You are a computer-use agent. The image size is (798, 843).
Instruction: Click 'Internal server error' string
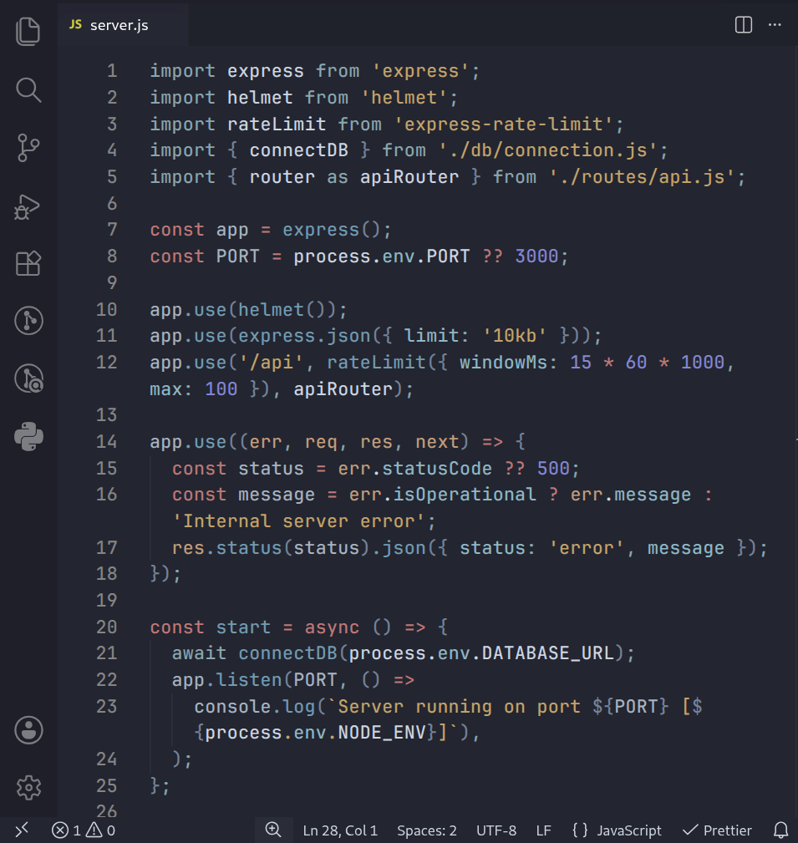298,521
